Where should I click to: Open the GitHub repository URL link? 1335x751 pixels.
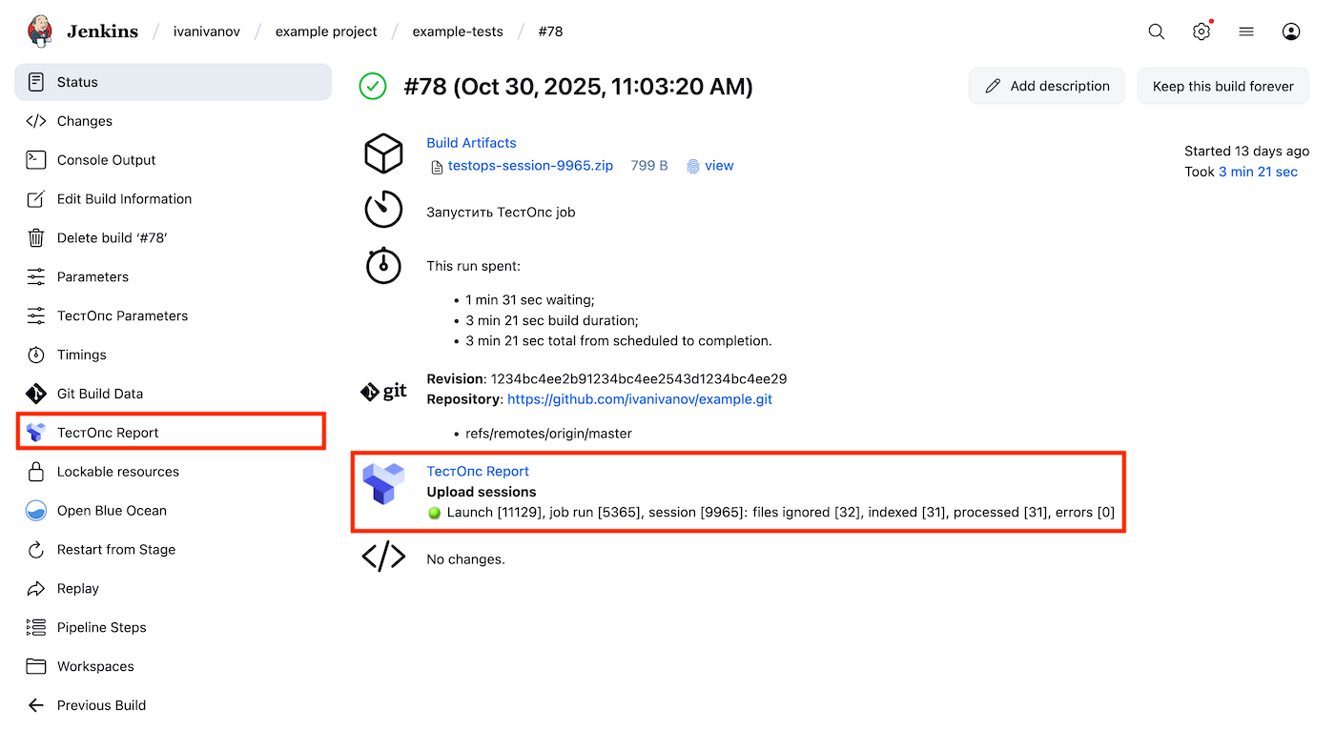640,399
